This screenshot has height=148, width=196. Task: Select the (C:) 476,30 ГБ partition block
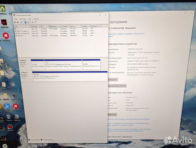tap(63, 64)
